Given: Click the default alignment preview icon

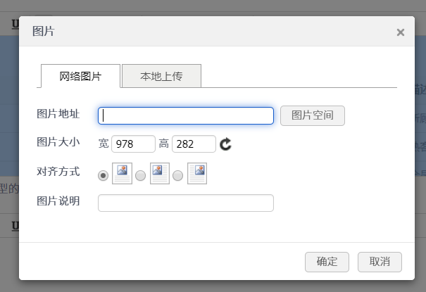Looking at the screenshot, I should tap(122, 173).
